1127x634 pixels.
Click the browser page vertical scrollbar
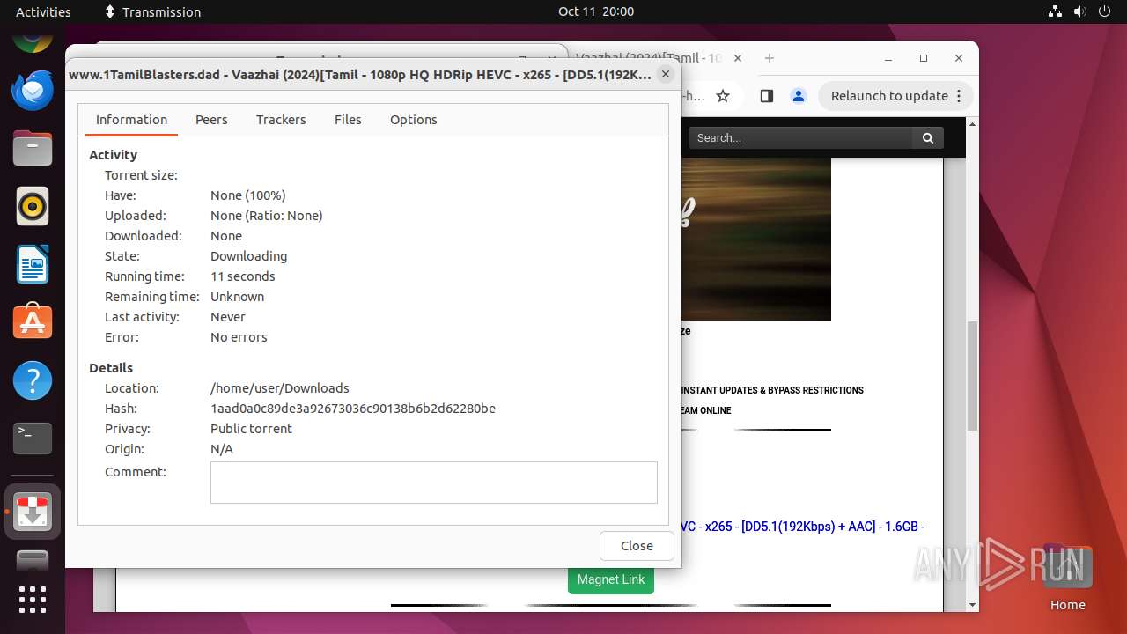972,375
